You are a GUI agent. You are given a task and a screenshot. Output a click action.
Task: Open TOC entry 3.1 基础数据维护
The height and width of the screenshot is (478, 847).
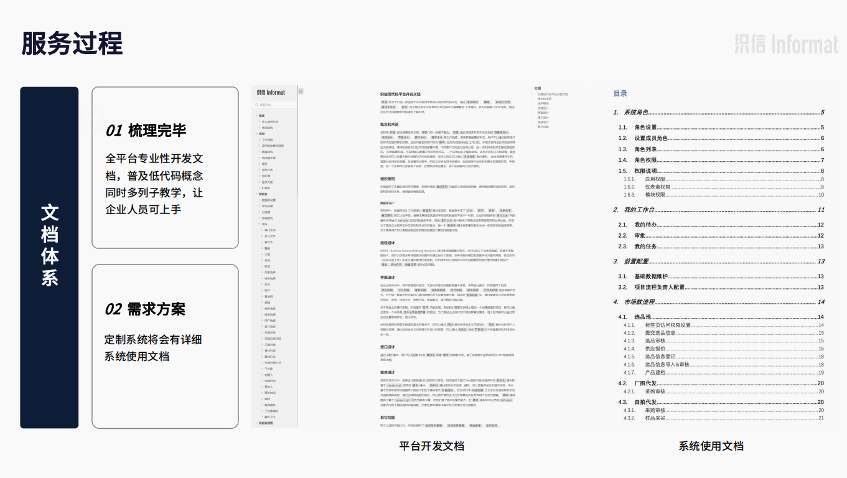[x=721, y=276]
